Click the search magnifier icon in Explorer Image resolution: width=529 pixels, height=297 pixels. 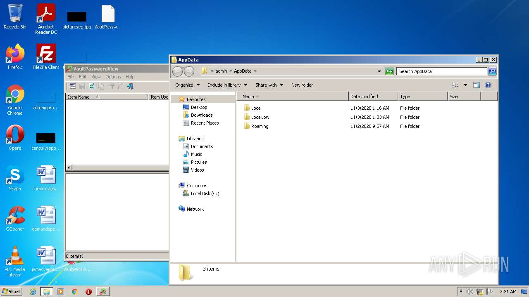(x=492, y=71)
